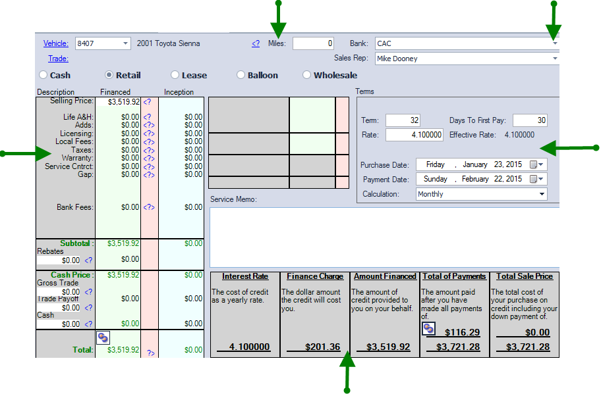
Task: Expand the Payment Date dropdown arrow
Action: (541, 179)
